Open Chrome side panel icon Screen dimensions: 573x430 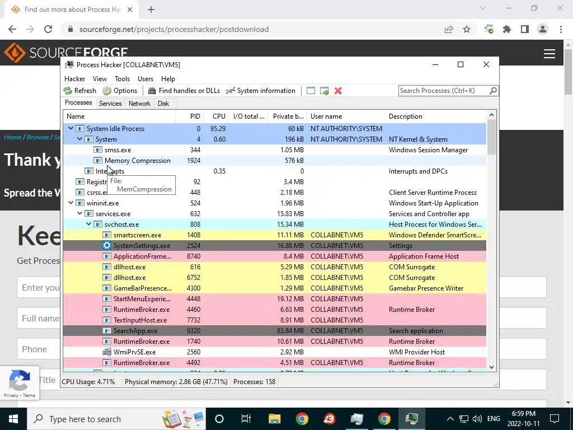525,29
